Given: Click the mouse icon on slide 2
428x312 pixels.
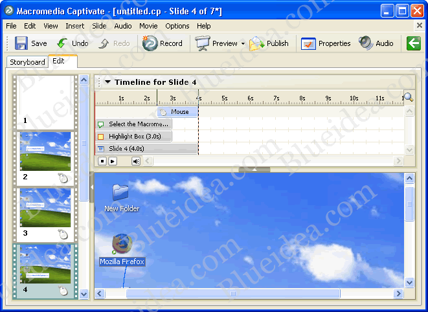Looking at the screenshot, I should [63, 178].
